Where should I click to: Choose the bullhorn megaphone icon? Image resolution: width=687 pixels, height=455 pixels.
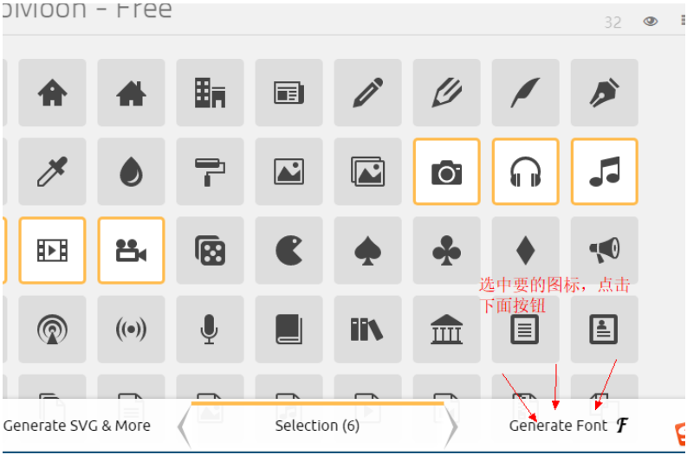click(x=604, y=250)
